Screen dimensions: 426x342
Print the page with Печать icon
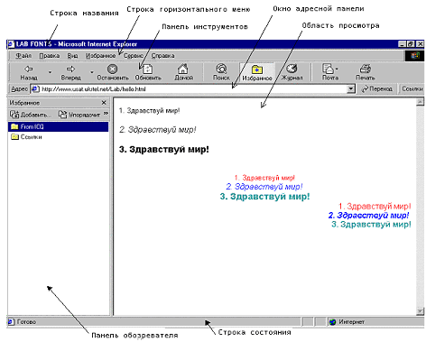click(x=366, y=69)
